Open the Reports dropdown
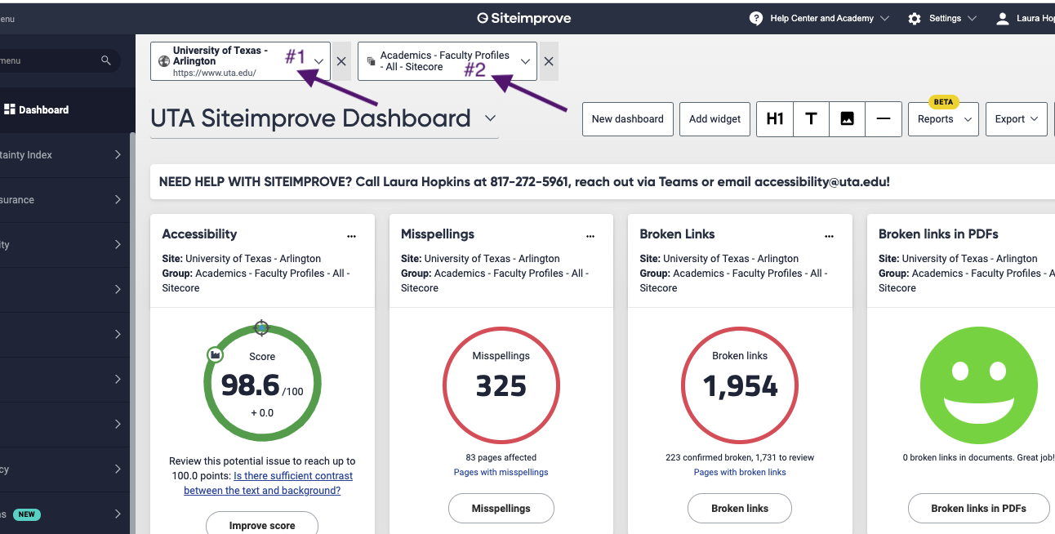This screenshot has height=534, width=1055. tap(942, 119)
